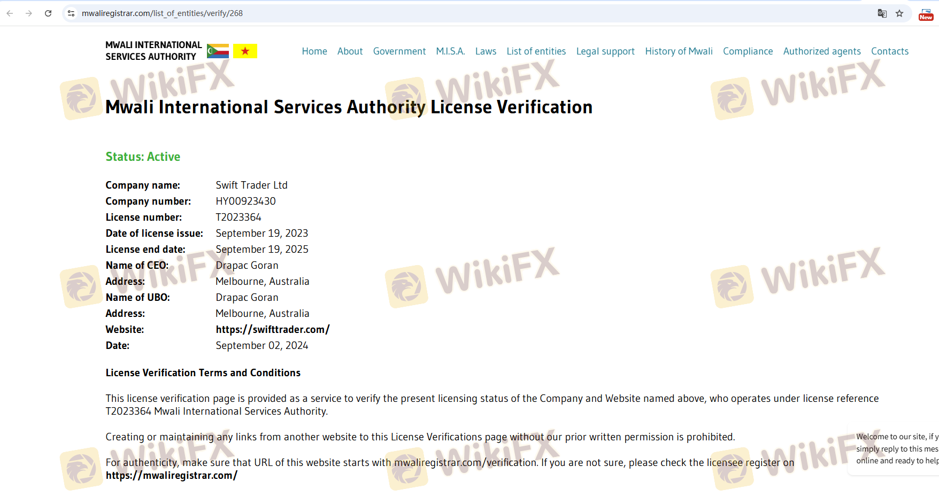Screen dimensions: 939x497
Task: Open the Contacts page
Action: click(890, 51)
